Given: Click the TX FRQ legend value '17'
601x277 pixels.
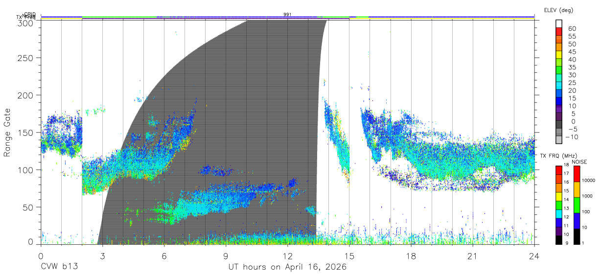Looking at the screenshot, I should [566, 173].
